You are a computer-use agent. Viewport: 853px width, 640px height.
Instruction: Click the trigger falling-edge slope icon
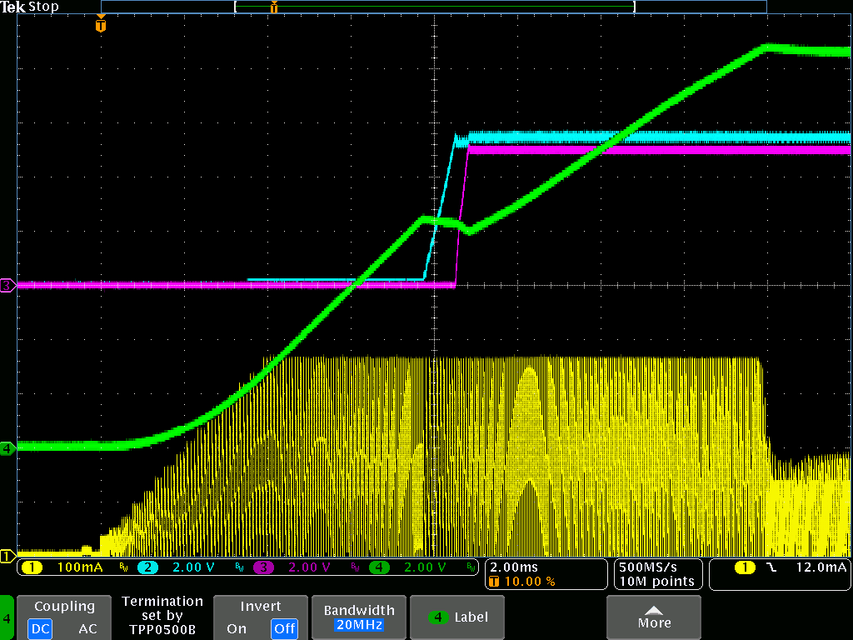click(771, 567)
